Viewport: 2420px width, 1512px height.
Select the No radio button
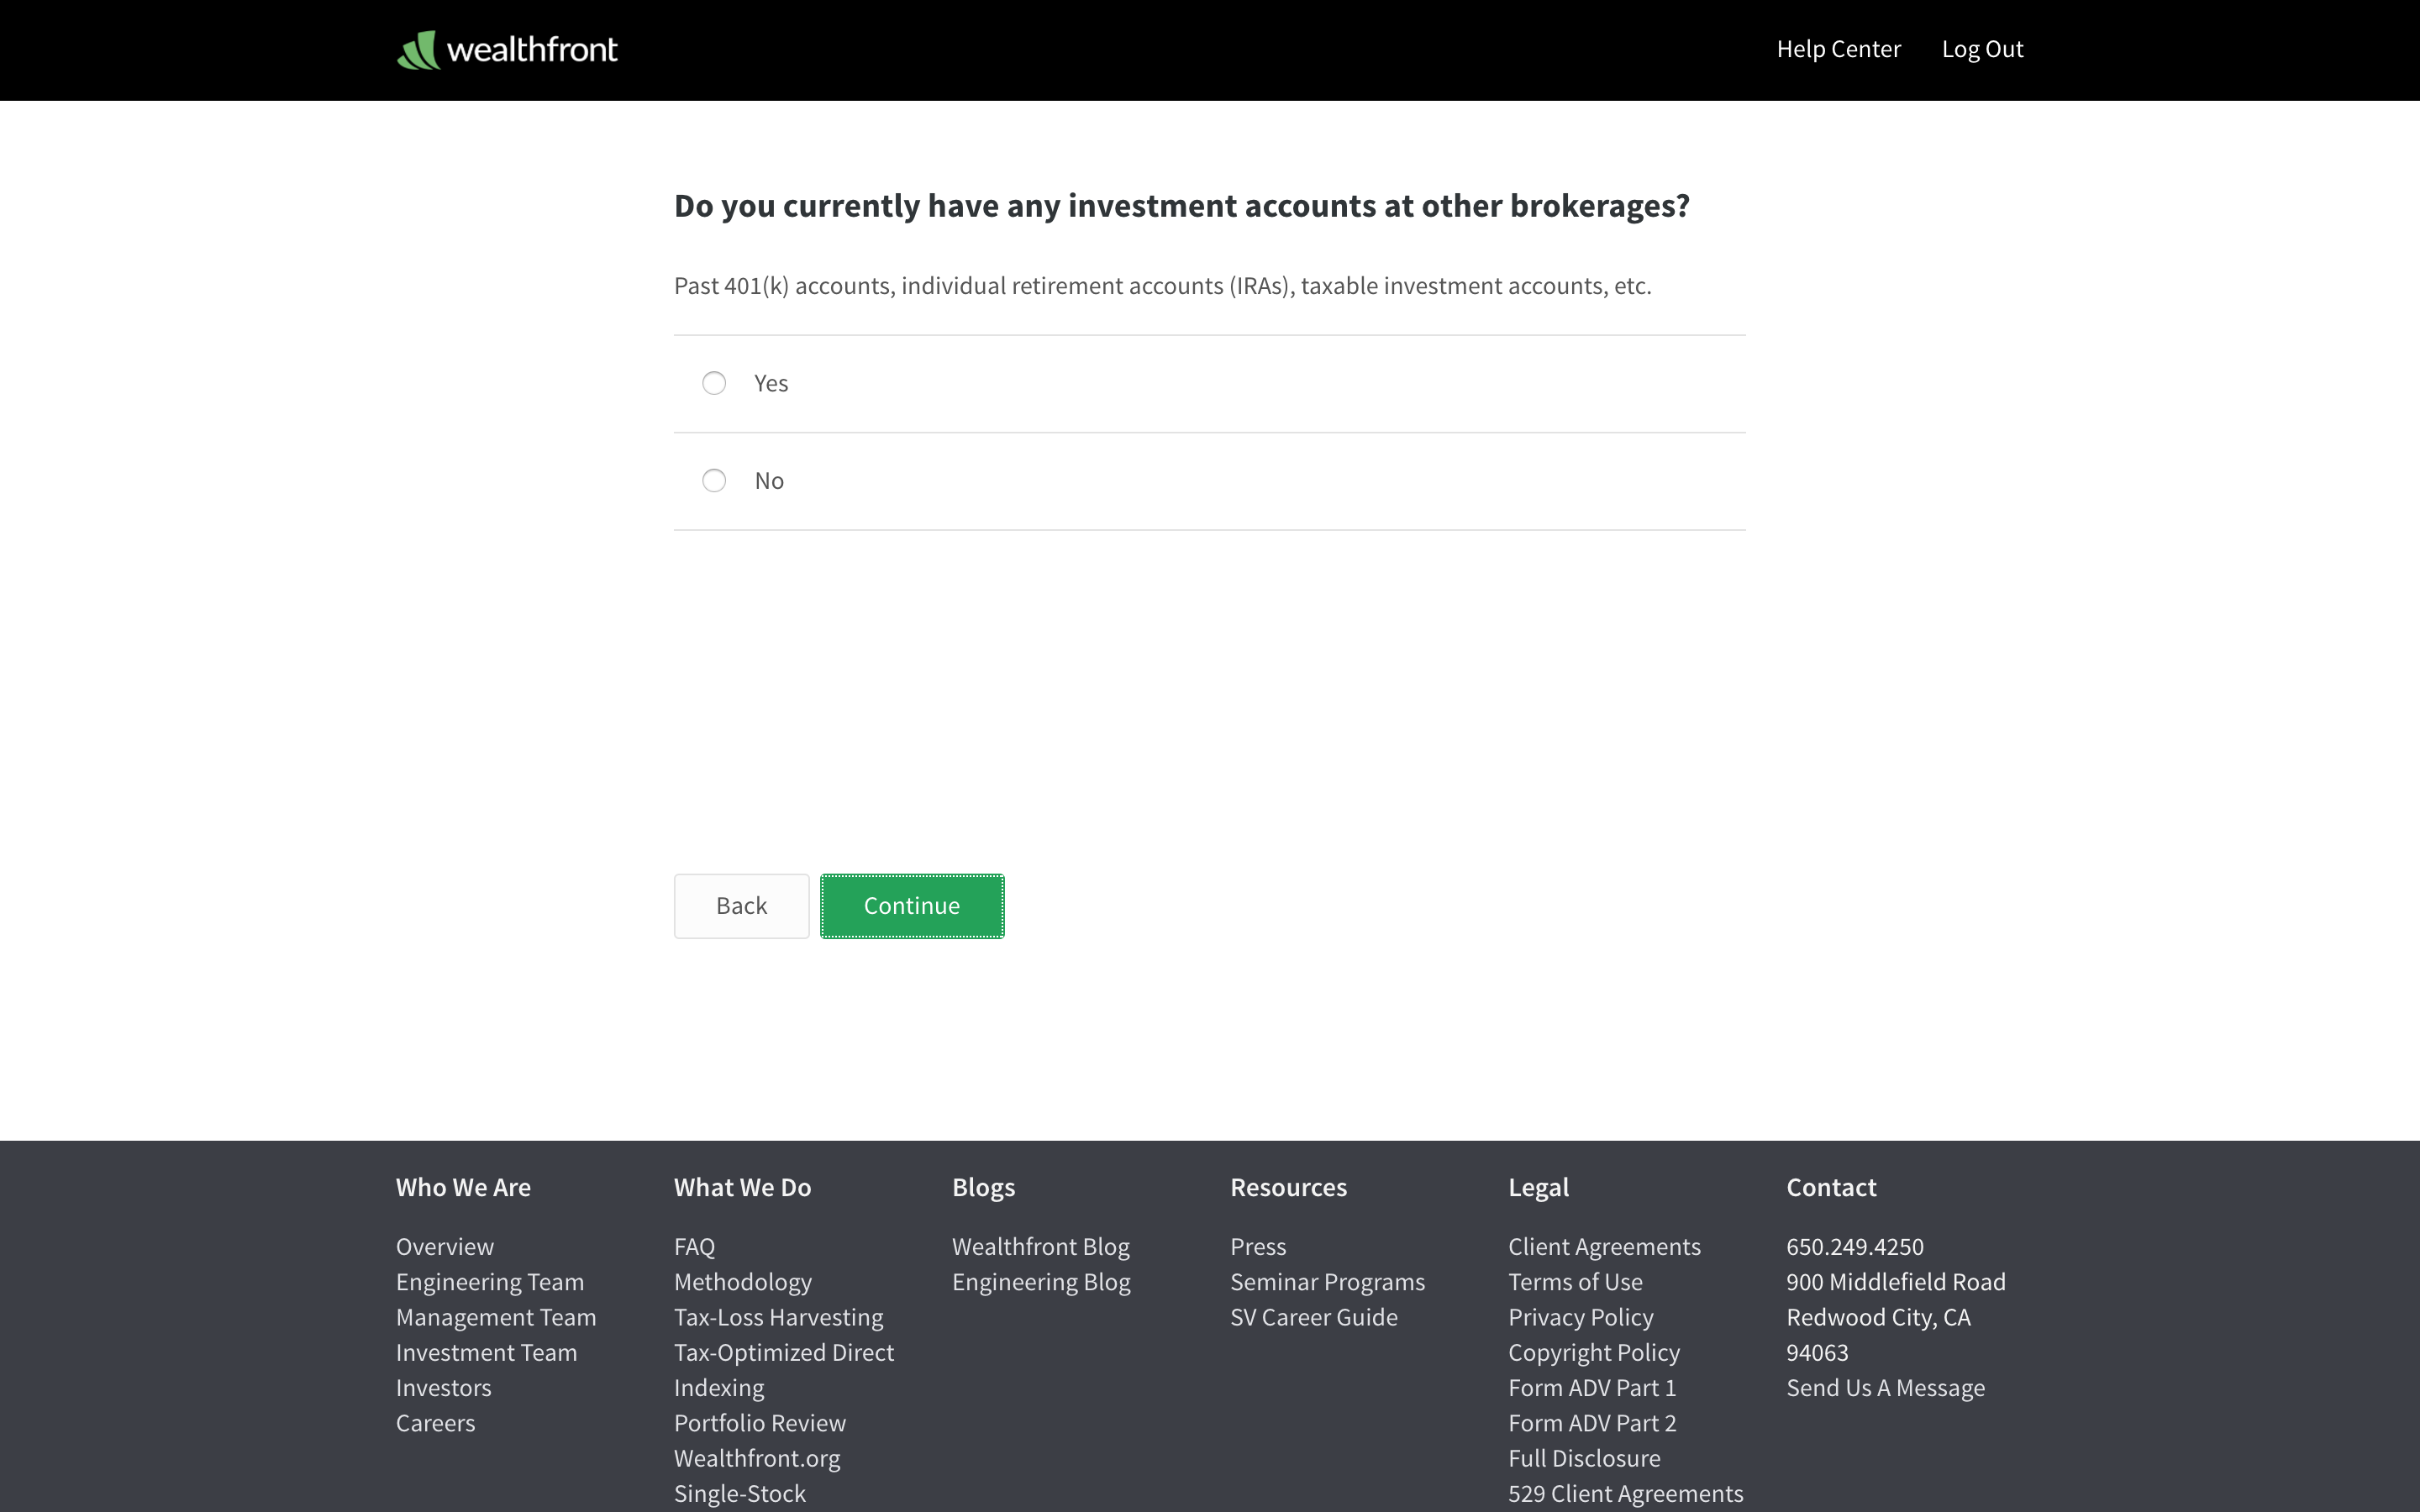click(714, 481)
